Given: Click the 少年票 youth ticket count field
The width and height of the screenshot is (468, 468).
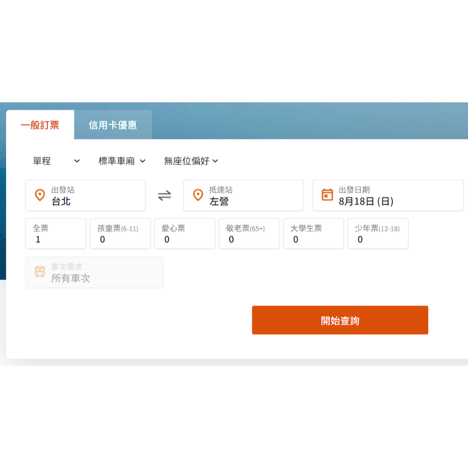Looking at the screenshot, I should [378, 234].
